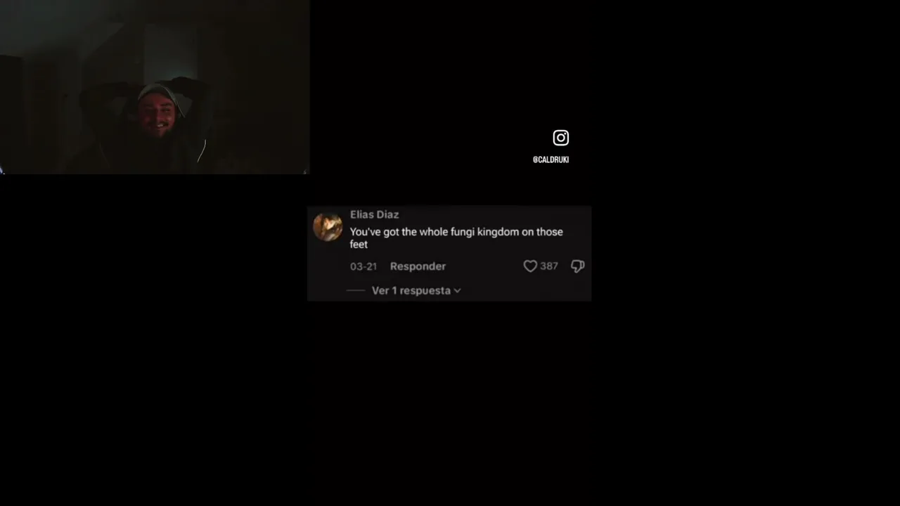Click the Instagram logo icon
Viewport: 900px width, 506px height.
pyautogui.click(x=560, y=138)
